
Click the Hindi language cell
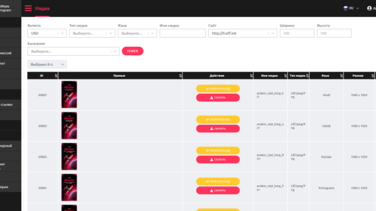[x=327, y=95]
